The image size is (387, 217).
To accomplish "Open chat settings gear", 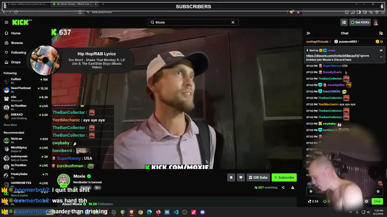I will point(366,201).
